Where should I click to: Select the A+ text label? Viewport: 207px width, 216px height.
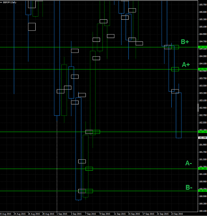click(x=186, y=65)
